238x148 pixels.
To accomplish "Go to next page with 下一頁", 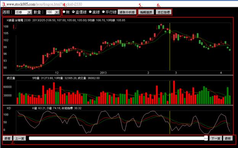I will click(x=216, y=138).
